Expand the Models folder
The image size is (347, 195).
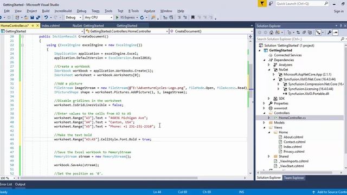(264, 123)
